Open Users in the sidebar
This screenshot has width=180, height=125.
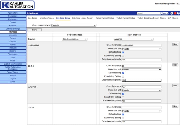[x=13, y=61]
